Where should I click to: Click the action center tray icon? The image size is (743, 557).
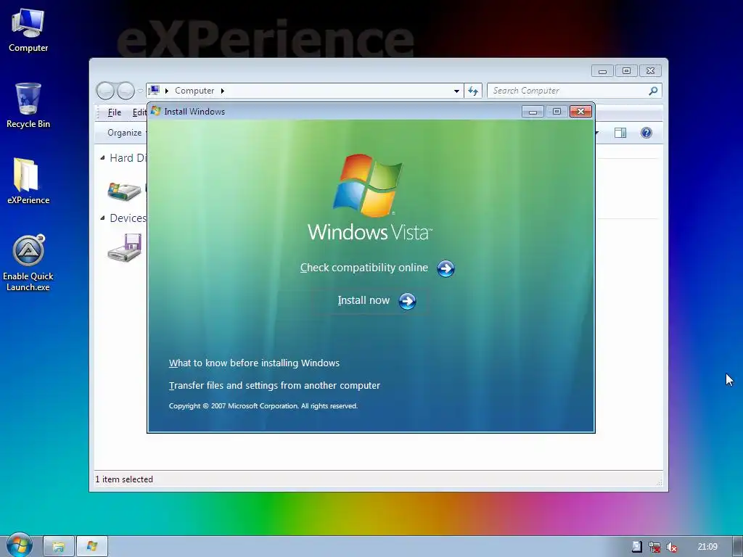(637, 547)
